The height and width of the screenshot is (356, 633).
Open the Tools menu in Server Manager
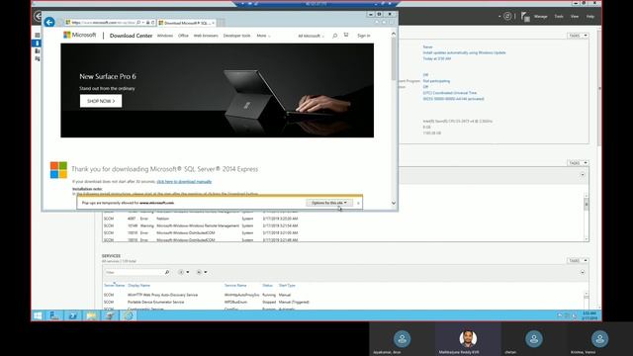559,17
